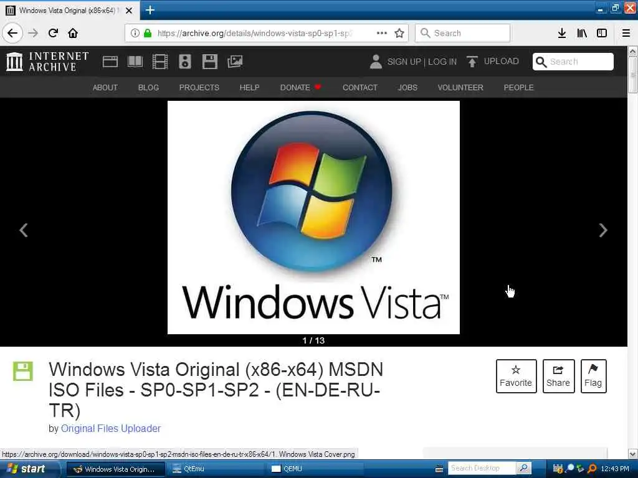Open the ABOUT menu item
Image resolution: width=638 pixels, height=478 pixels.
[105, 87]
